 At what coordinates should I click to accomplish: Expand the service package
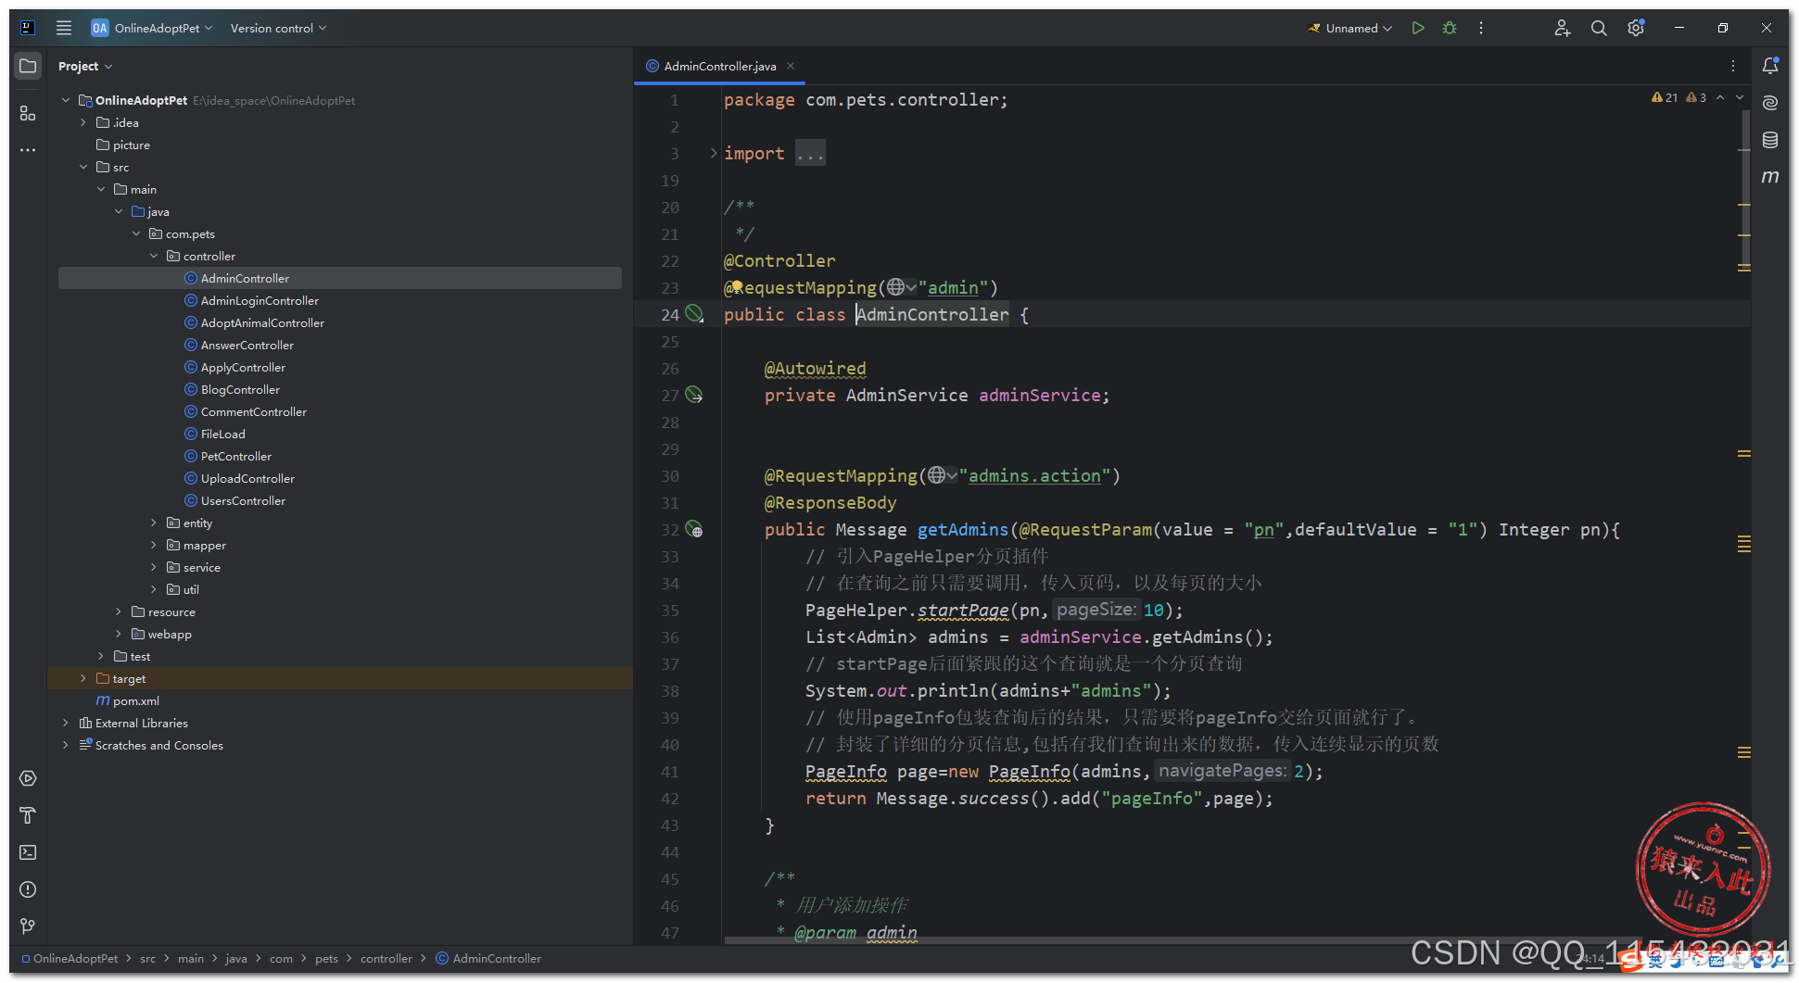[154, 567]
